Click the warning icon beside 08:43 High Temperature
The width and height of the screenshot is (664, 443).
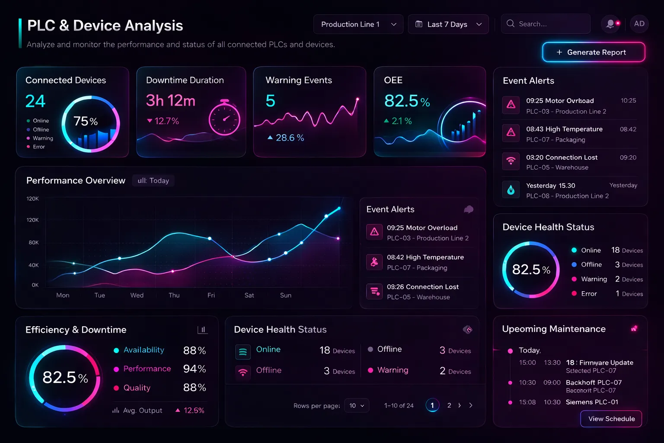point(511,132)
